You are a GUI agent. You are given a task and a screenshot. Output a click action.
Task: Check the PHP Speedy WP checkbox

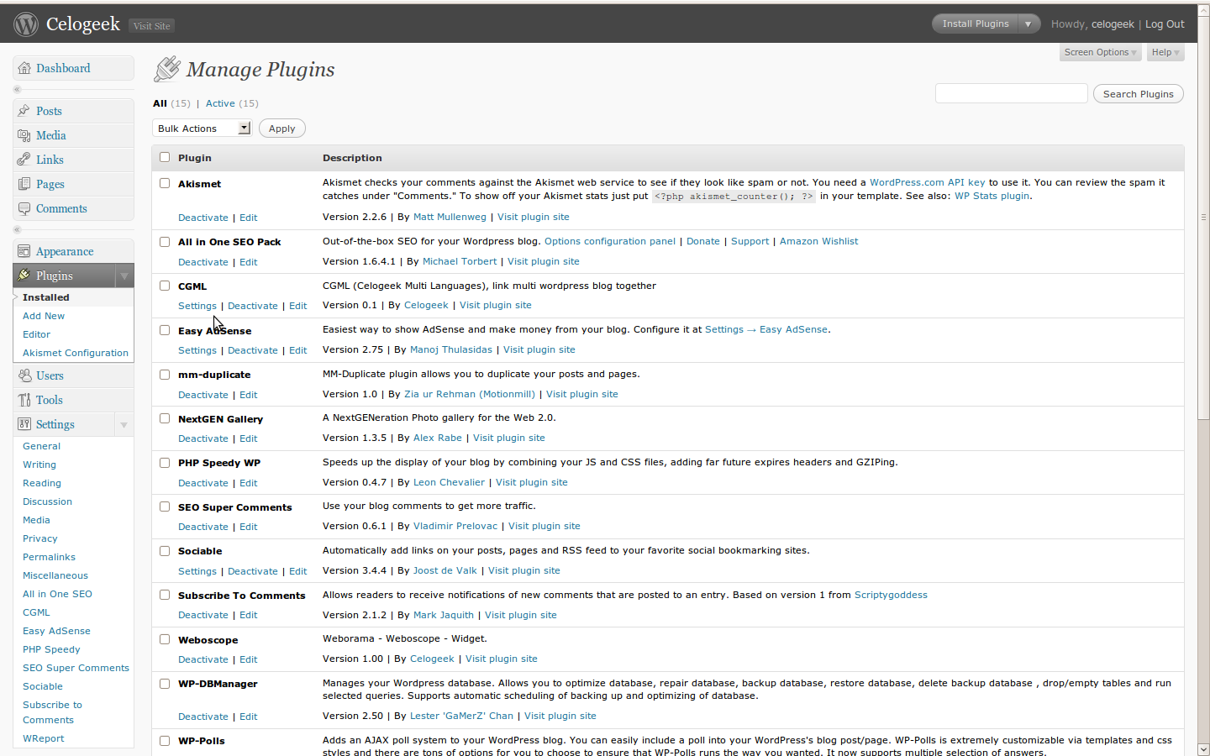pyautogui.click(x=165, y=463)
